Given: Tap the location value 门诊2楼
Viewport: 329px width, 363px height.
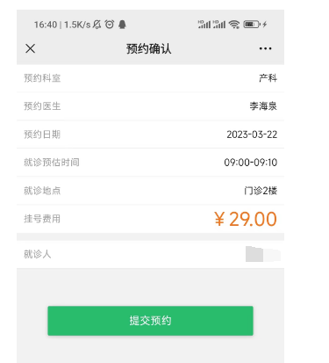Looking at the screenshot, I should (261, 191).
